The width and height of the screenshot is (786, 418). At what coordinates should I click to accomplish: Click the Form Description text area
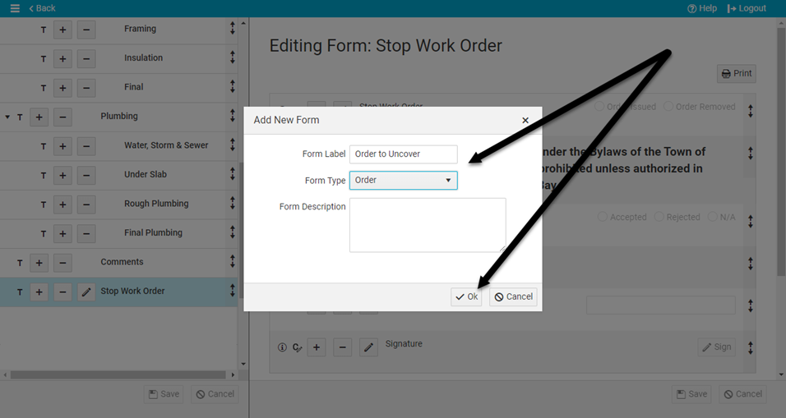click(428, 225)
